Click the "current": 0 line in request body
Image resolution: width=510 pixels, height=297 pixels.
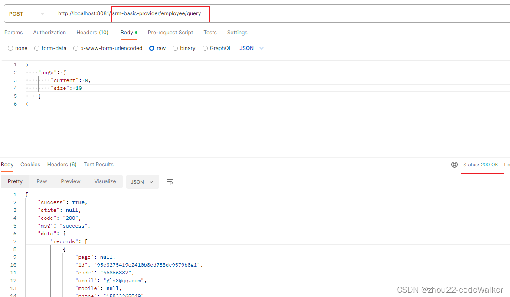71,80
